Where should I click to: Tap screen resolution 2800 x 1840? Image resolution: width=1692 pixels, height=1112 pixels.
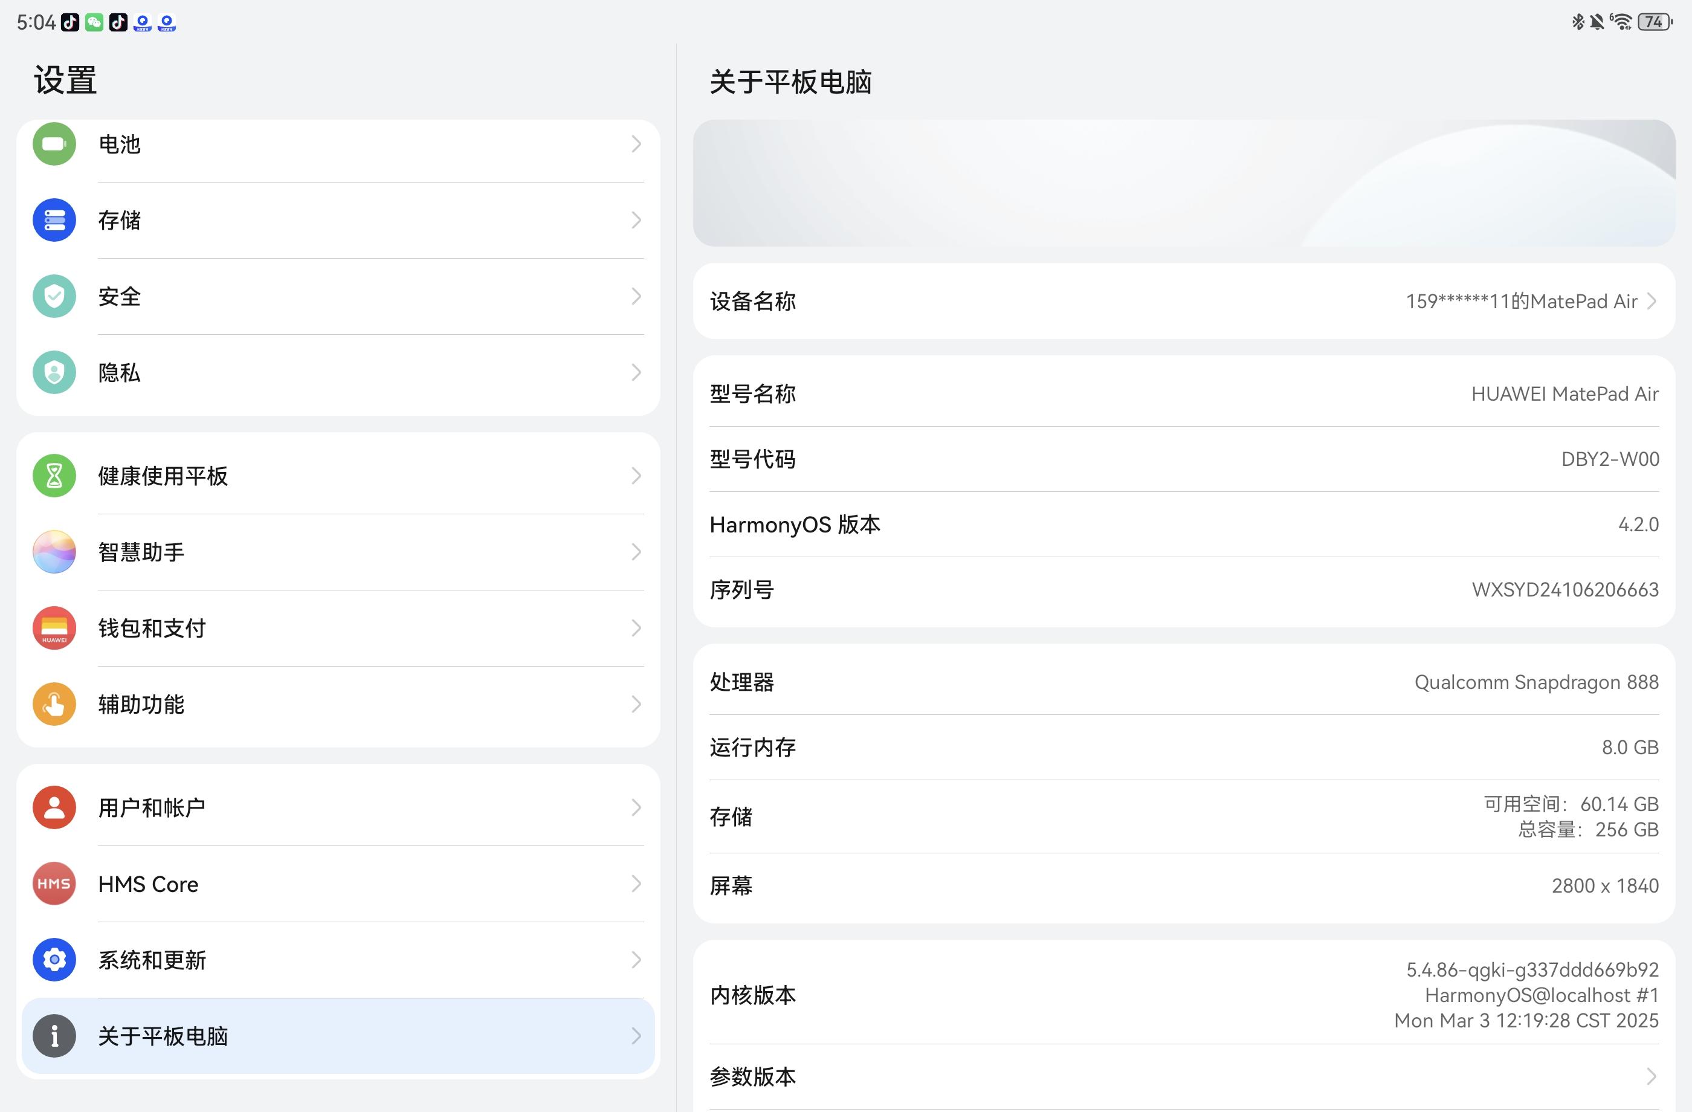click(1605, 886)
